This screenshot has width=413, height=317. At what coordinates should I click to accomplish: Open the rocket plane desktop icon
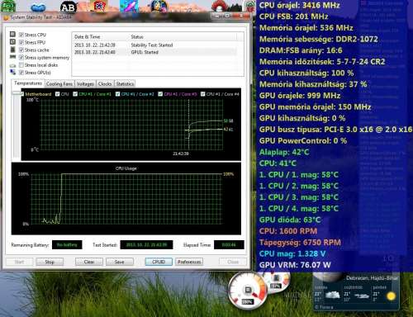pos(129,6)
